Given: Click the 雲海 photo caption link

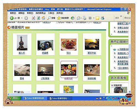Looking at the screenshot, I should 22,78.
